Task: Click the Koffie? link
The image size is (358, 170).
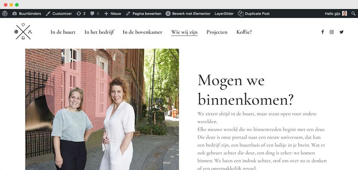Action: [244, 32]
